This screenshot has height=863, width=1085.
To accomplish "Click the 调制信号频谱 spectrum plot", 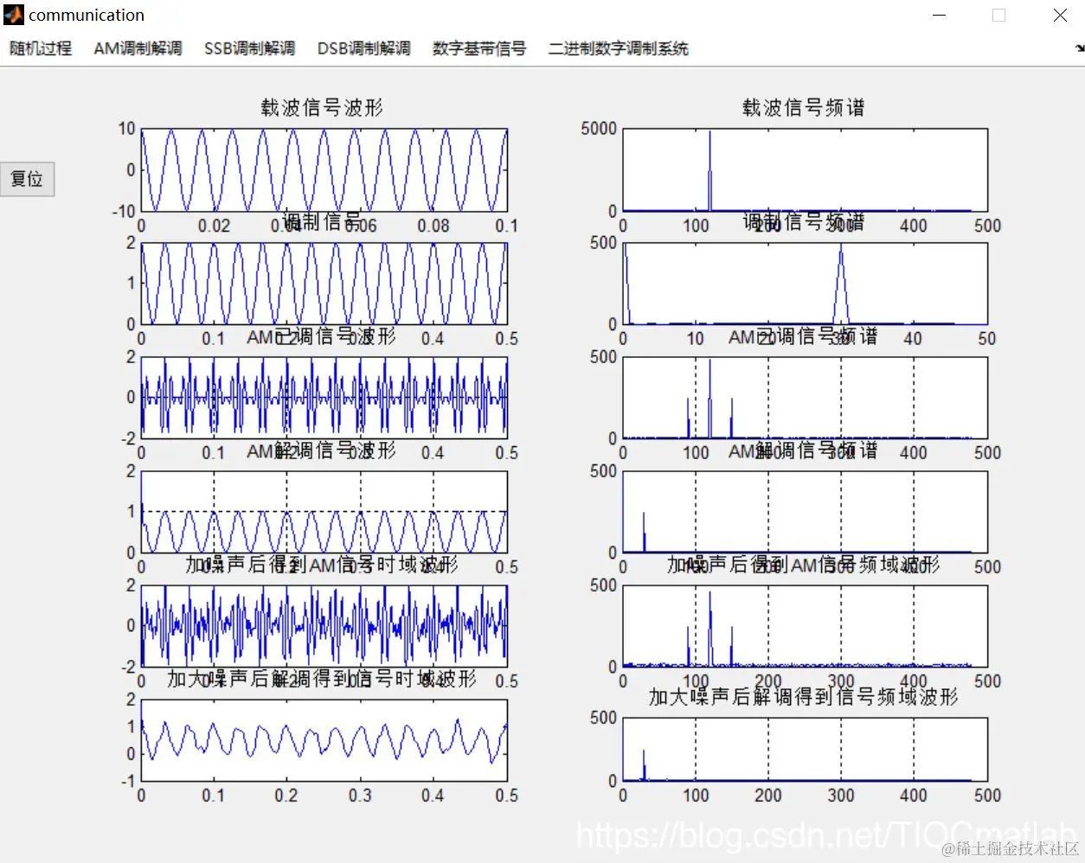I will [805, 284].
